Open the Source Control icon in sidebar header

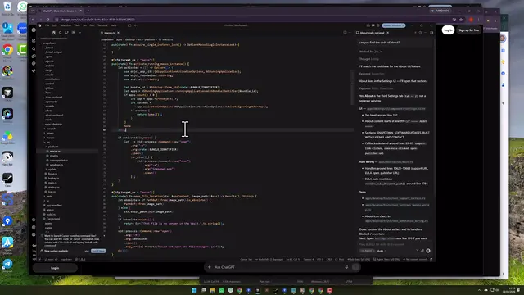click(x=67, y=33)
